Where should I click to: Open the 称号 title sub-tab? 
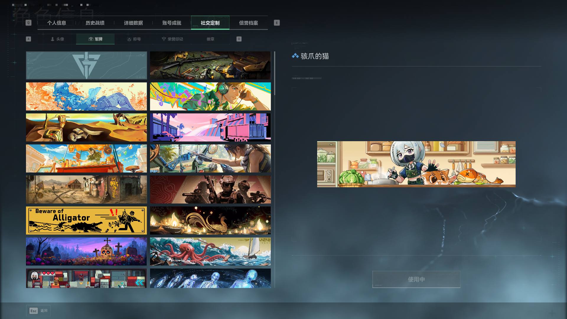[x=134, y=39]
